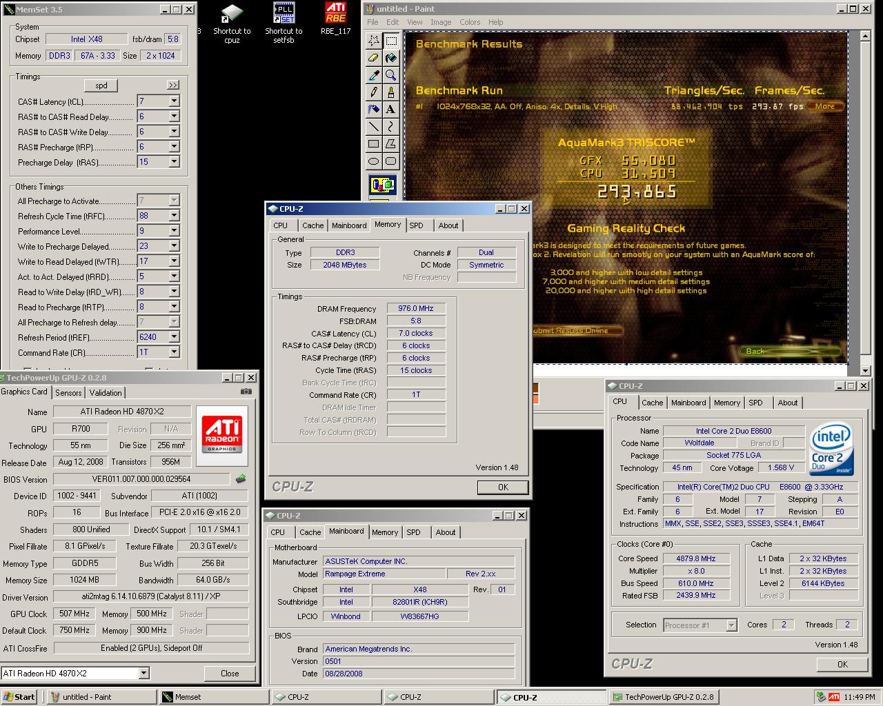The height and width of the screenshot is (706, 883).
Task: Select the Free-Form Select tool in Paint
Action: tap(373, 40)
